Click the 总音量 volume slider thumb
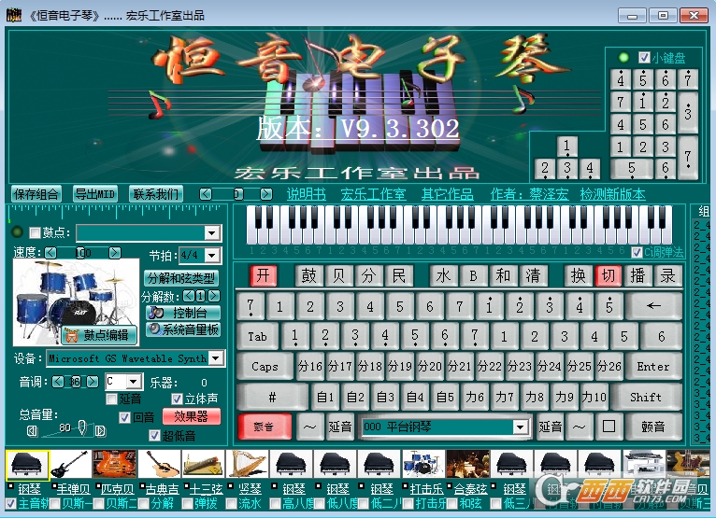Screen dimensions: 716x518 point(81,427)
